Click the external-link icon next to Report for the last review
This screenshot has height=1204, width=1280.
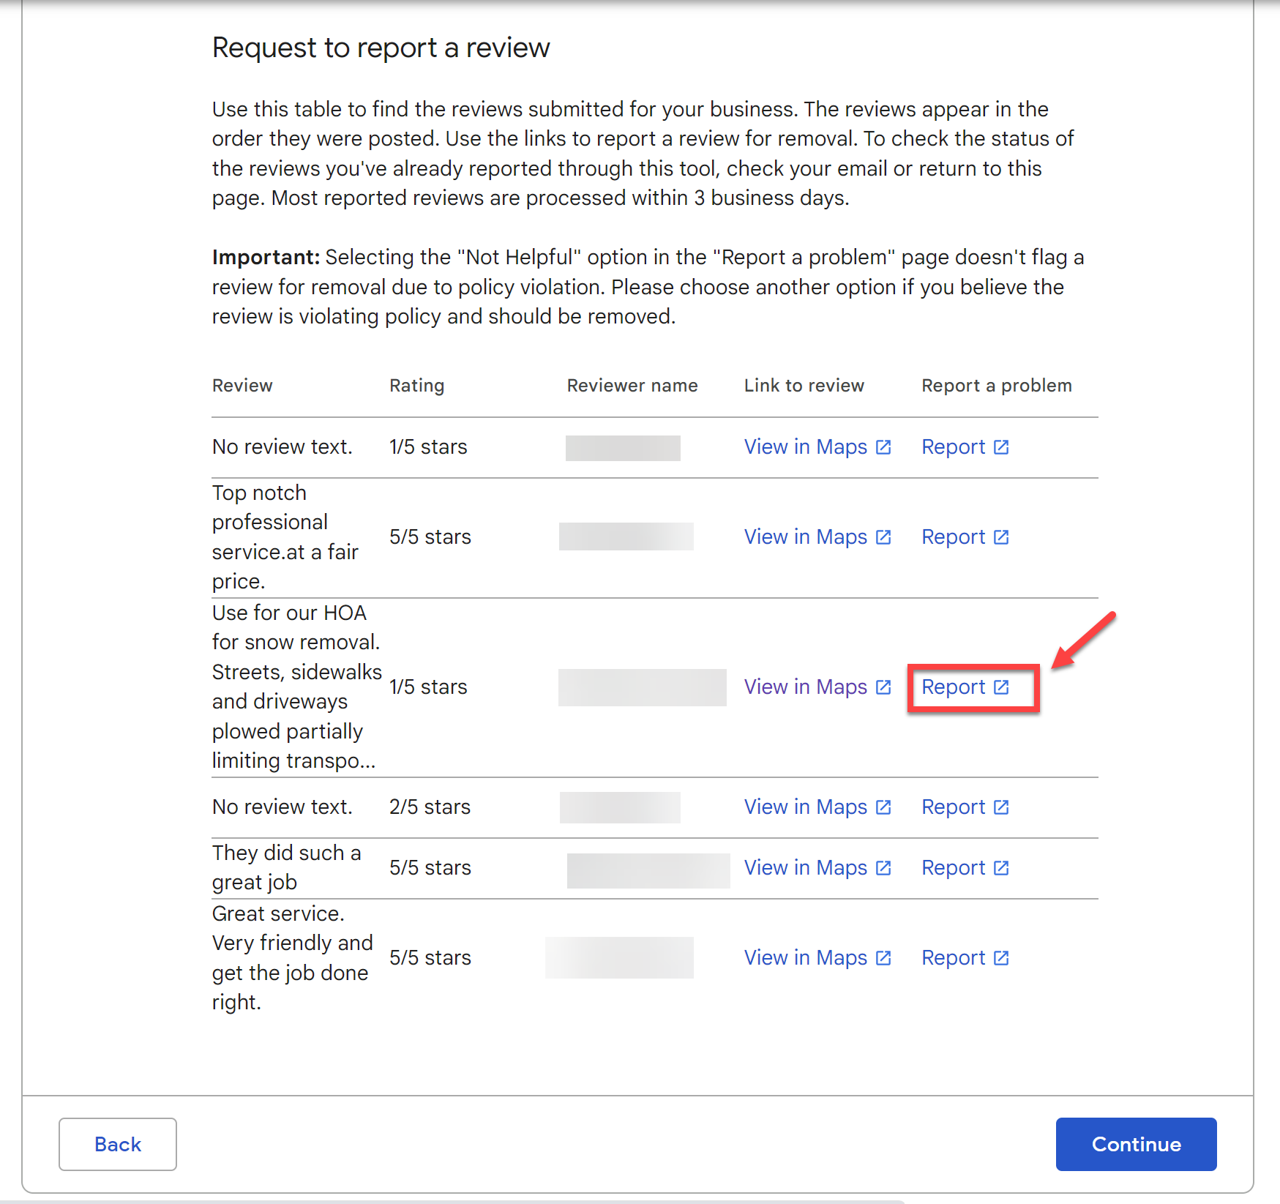pos(1002,957)
